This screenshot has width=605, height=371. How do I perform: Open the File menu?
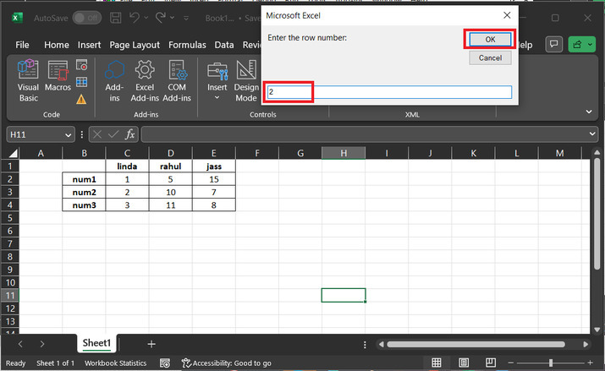pyautogui.click(x=22, y=45)
